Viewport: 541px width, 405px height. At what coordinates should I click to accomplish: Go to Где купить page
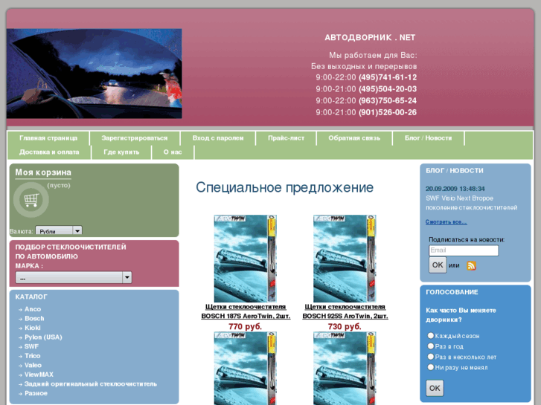(121, 152)
